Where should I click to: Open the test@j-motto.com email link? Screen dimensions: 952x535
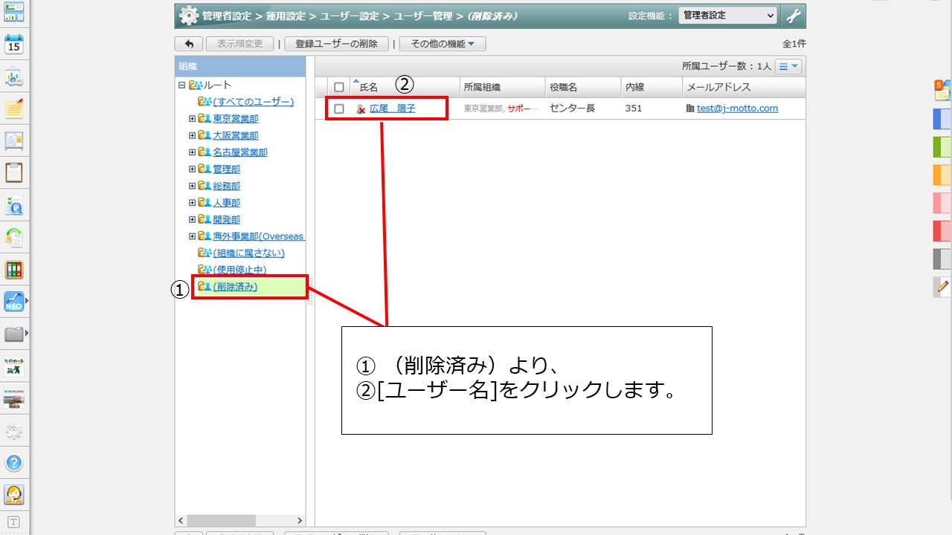click(x=737, y=108)
